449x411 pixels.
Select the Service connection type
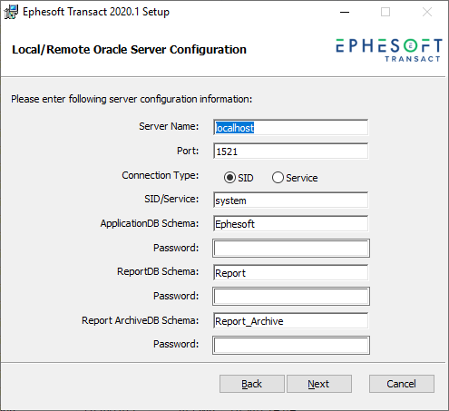(x=278, y=178)
